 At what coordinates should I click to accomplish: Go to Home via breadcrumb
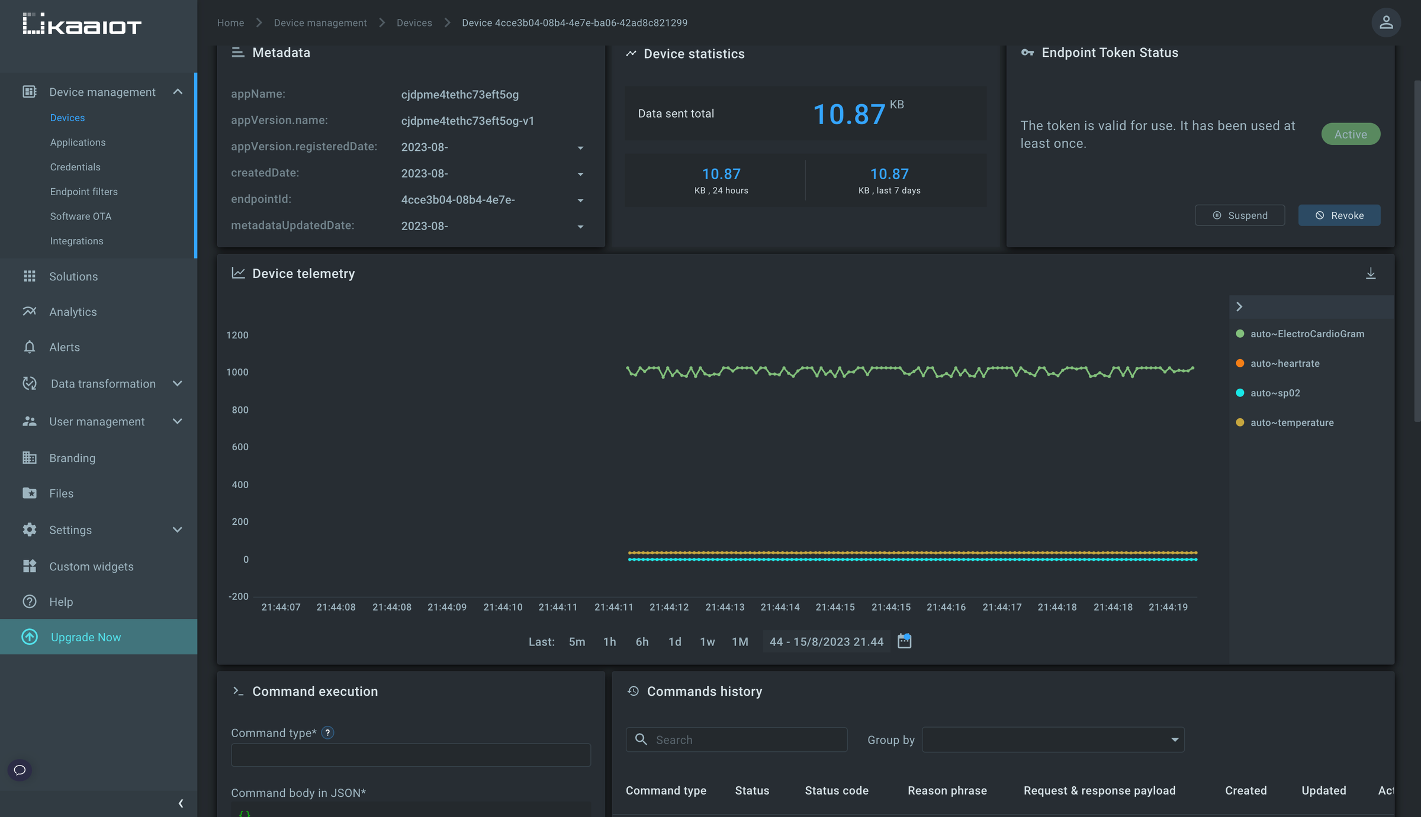230,22
